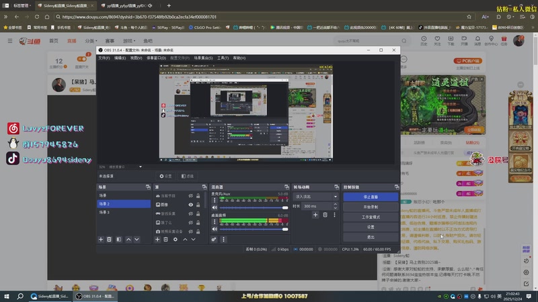Click the 停止直播 button

(x=371, y=197)
